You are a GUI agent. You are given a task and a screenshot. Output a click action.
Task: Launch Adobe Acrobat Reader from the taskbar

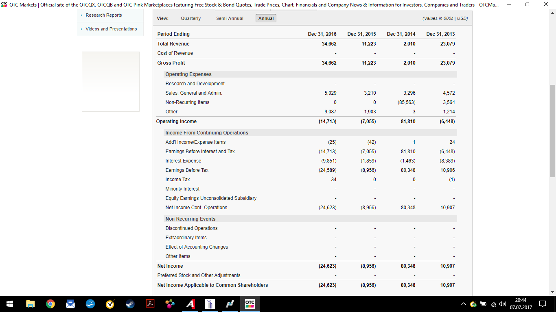click(150, 304)
